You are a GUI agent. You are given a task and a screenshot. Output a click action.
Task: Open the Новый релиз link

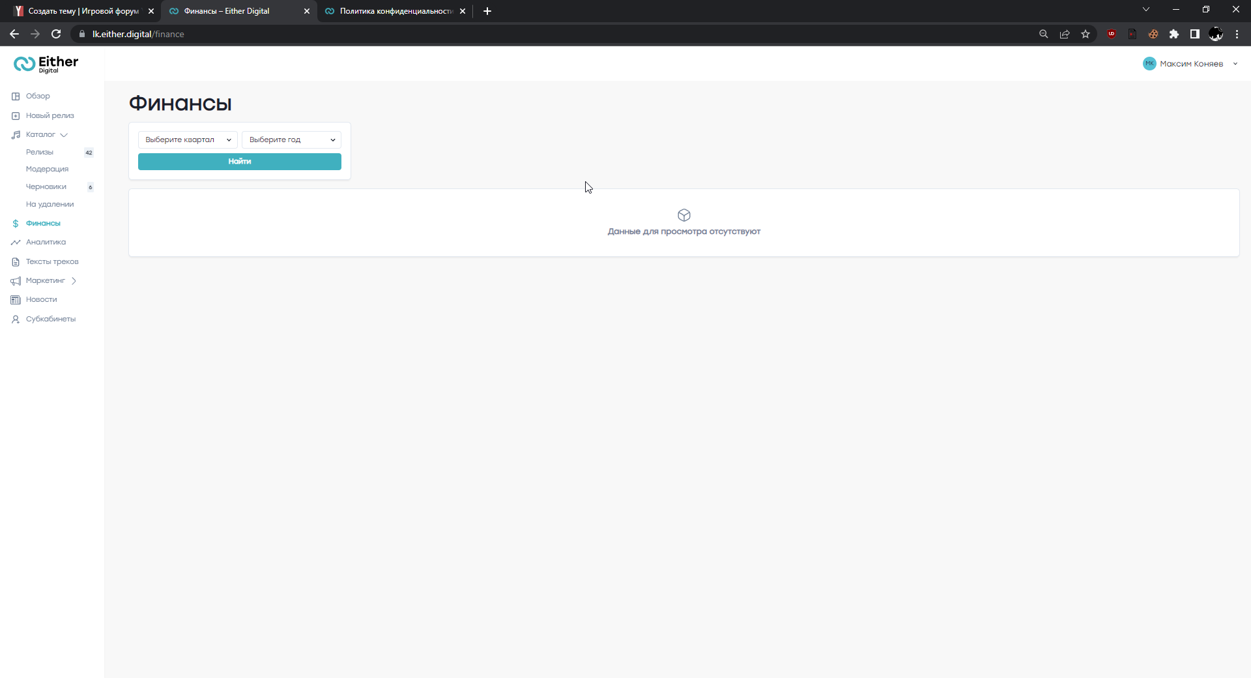point(50,116)
